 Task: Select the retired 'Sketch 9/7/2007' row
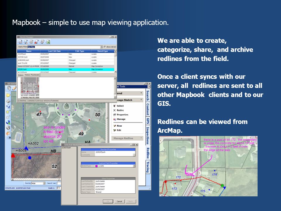[x=66, y=66]
